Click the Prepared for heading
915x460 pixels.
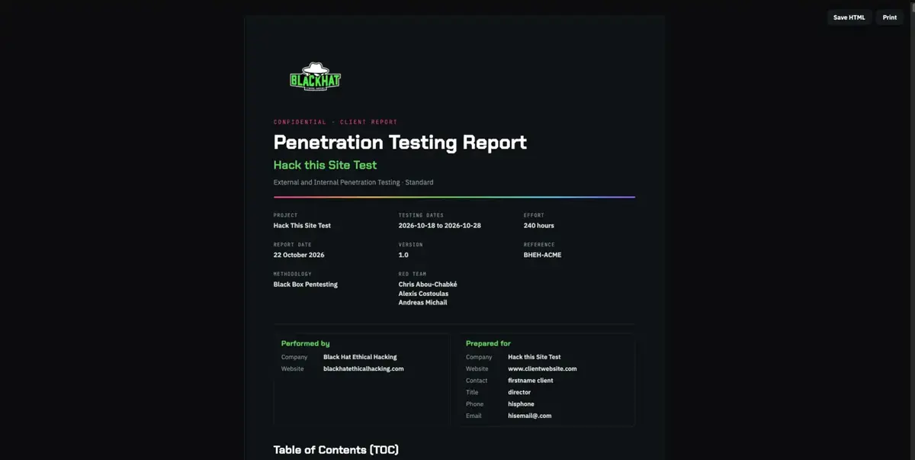click(488, 343)
